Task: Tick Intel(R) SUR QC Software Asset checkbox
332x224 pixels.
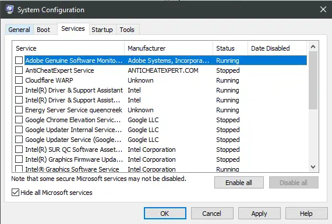Action: 19,150
